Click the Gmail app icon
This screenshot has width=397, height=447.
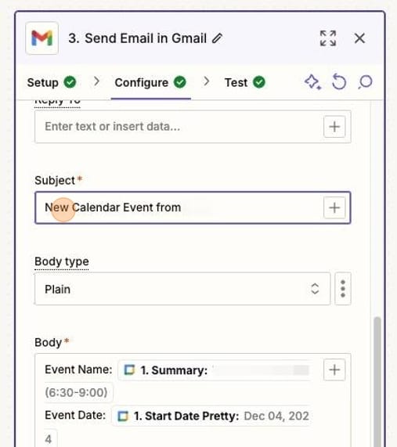pyautogui.click(x=42, y=38)
